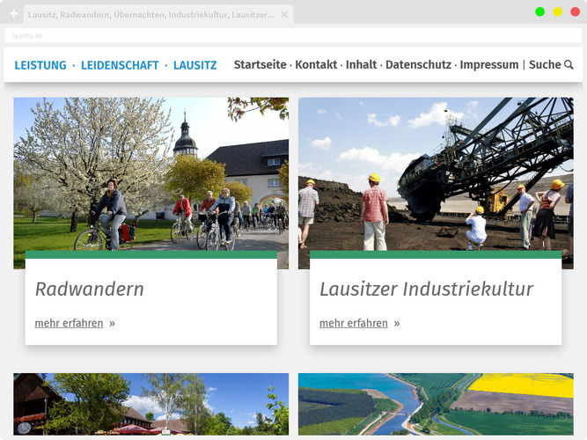Open the Lausitzer Industriekultur heading
Screen dimensions: 587x440
(426, 289)
